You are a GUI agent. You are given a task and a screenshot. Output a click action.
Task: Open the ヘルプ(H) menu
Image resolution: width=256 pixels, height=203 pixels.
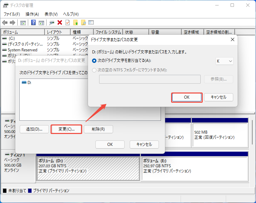(x=71, y=14)
